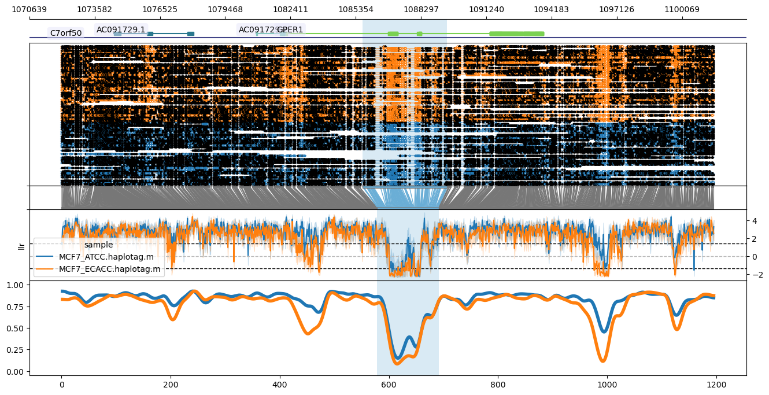Click the small green exon right of the highlight
This screenshot has width=769, height=395.
(x=419, y=34)
